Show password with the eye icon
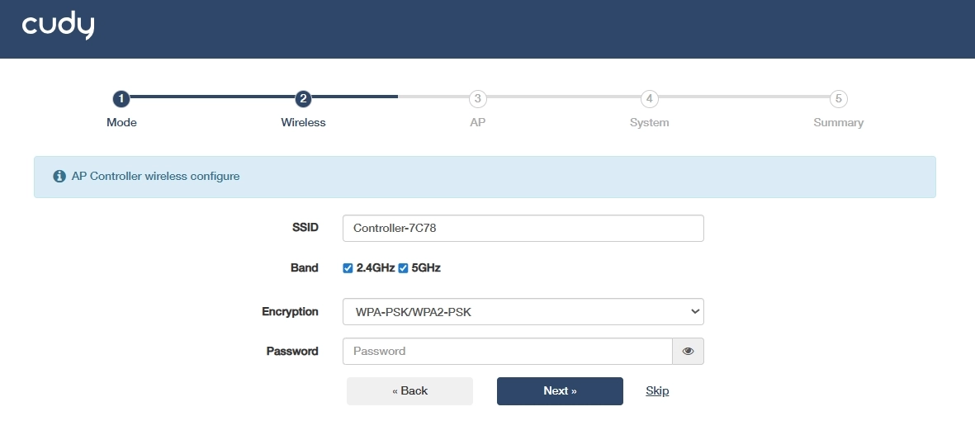The image size is (975, 435). (x=689, y=351)
